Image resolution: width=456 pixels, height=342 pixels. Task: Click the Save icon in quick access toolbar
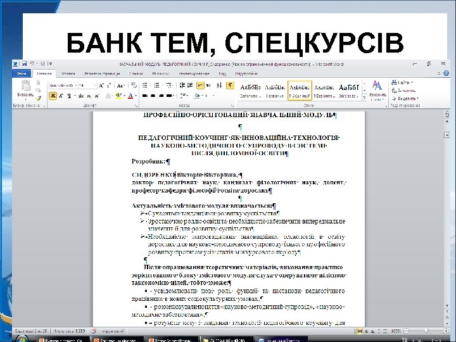[x=25, y=64]
